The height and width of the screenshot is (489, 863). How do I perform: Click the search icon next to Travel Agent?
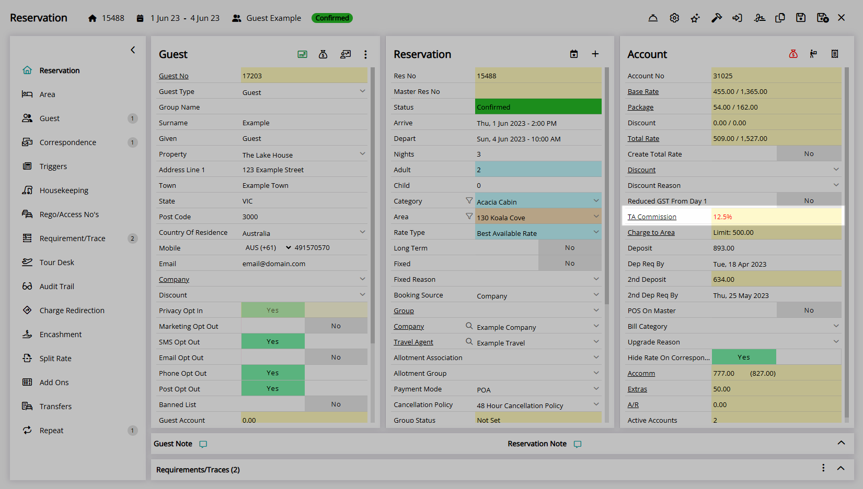[x=469, y=342]
